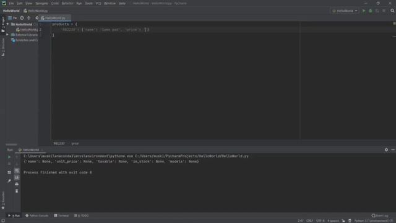Open the Navigate menu
The width and height of the screenshot is (396, 223).
click(41, 4)
